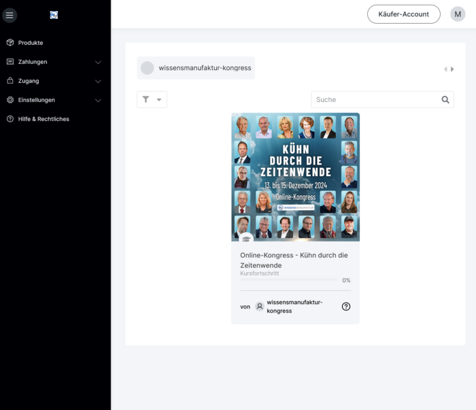
Task: Click the search magnifier icon
Action: coord(445,99)
